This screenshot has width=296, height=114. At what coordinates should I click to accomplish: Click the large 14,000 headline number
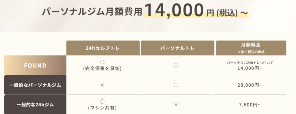[174, 11]
